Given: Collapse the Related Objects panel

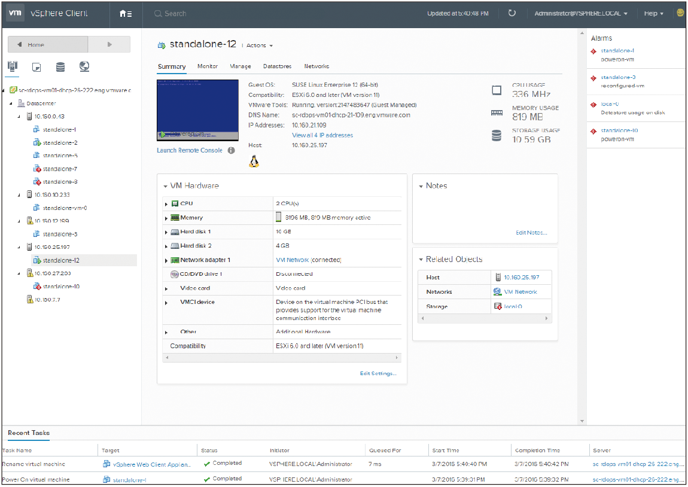Looking at the screenshot, I should (421, 260).
